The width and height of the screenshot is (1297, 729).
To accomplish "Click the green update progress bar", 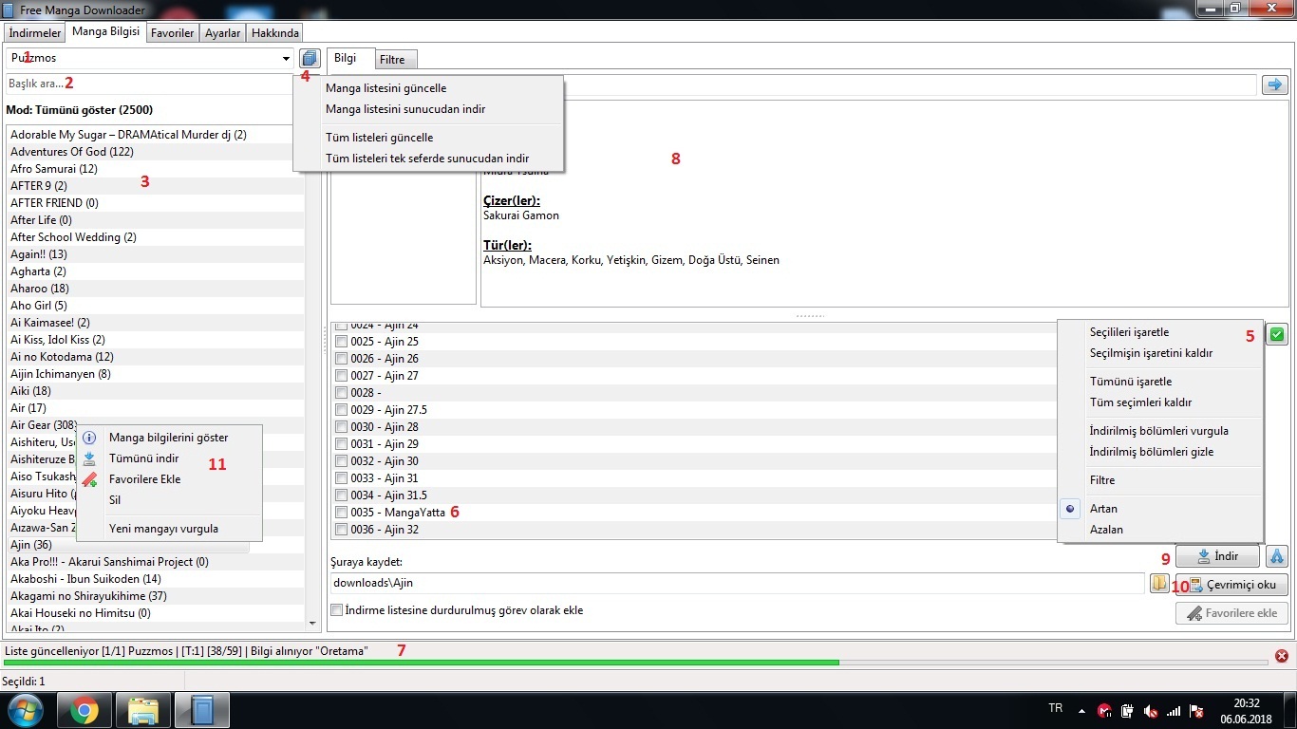I will [x=635, y=662].
